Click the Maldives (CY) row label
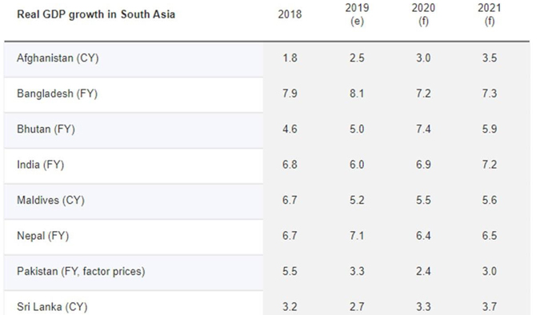Screen dimensions: 560x315 click(50, 200)
